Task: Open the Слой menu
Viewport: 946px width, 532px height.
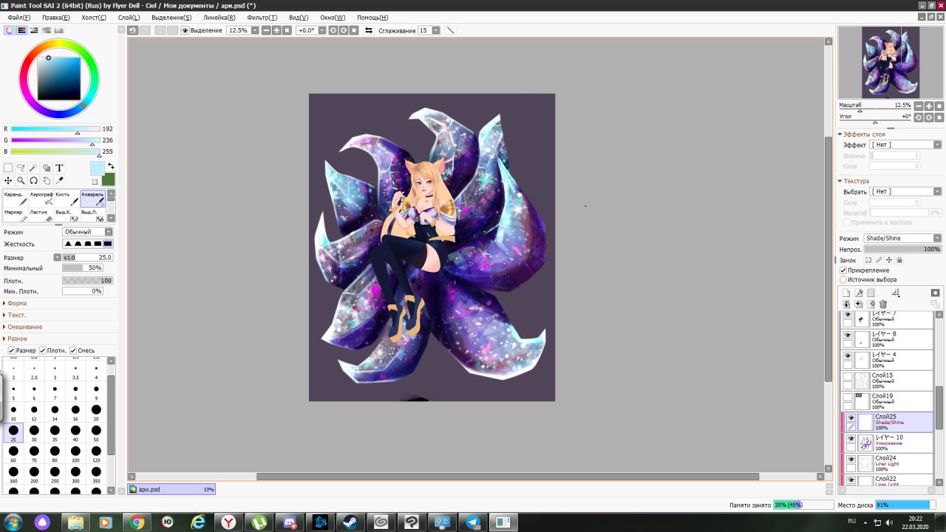Action: pyautogui.click(x=129, y=17)
